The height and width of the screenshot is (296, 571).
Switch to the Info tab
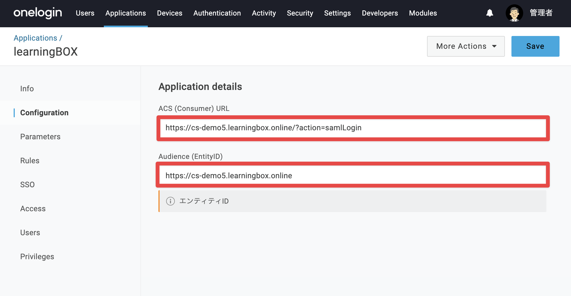coord(27,89)
